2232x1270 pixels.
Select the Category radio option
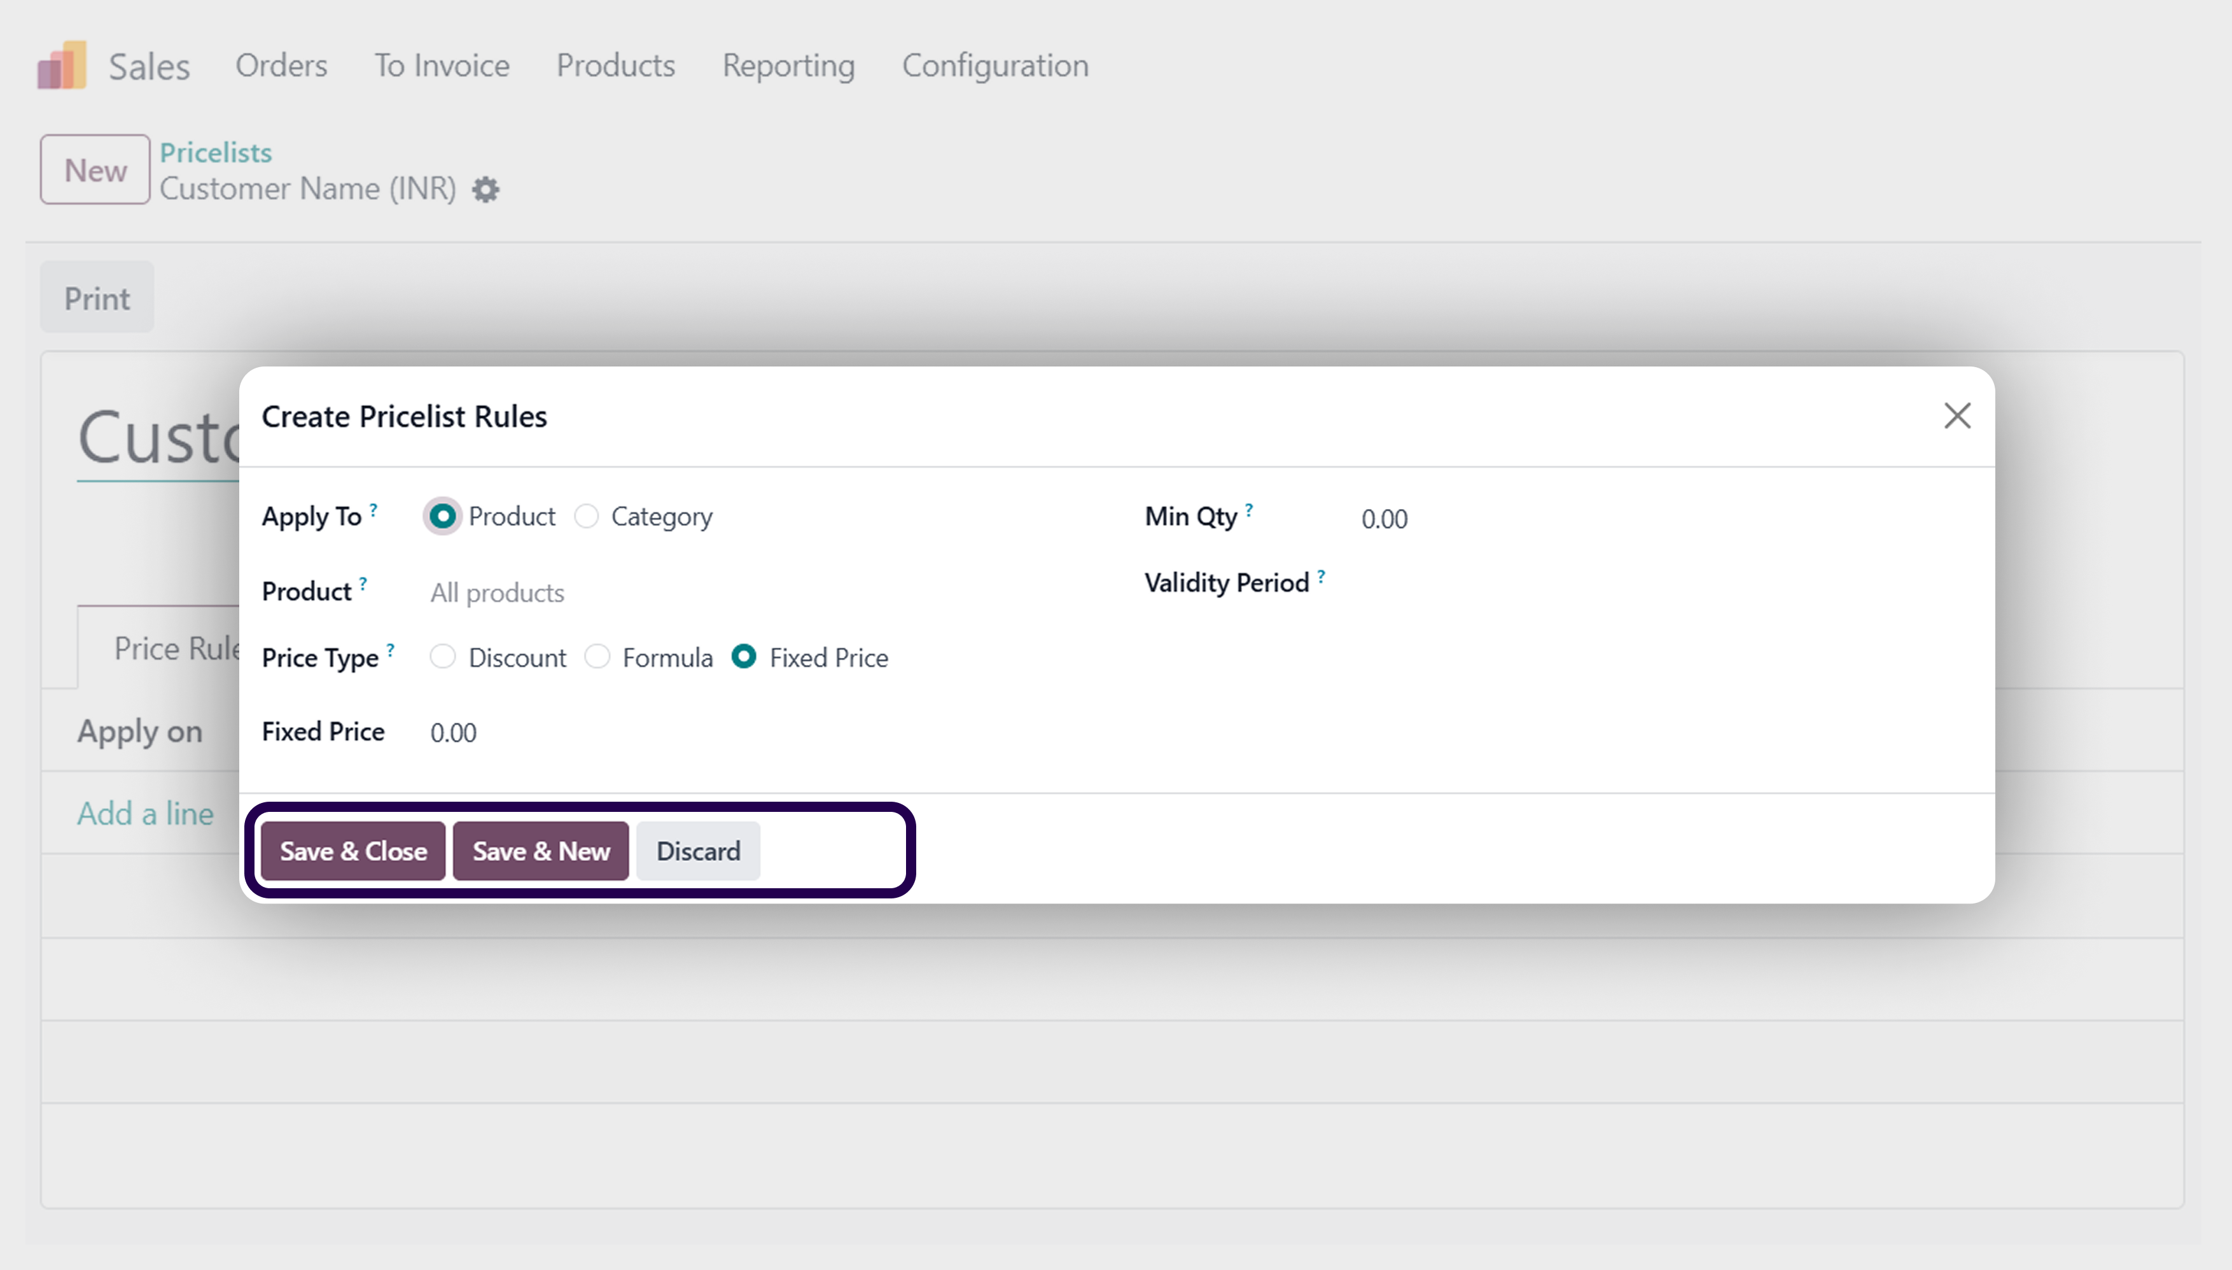pos(587,517)
